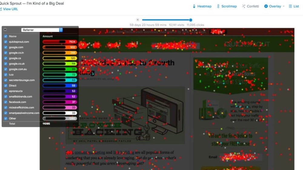Uncheck the google.com.au referrer

click(5, 69)
